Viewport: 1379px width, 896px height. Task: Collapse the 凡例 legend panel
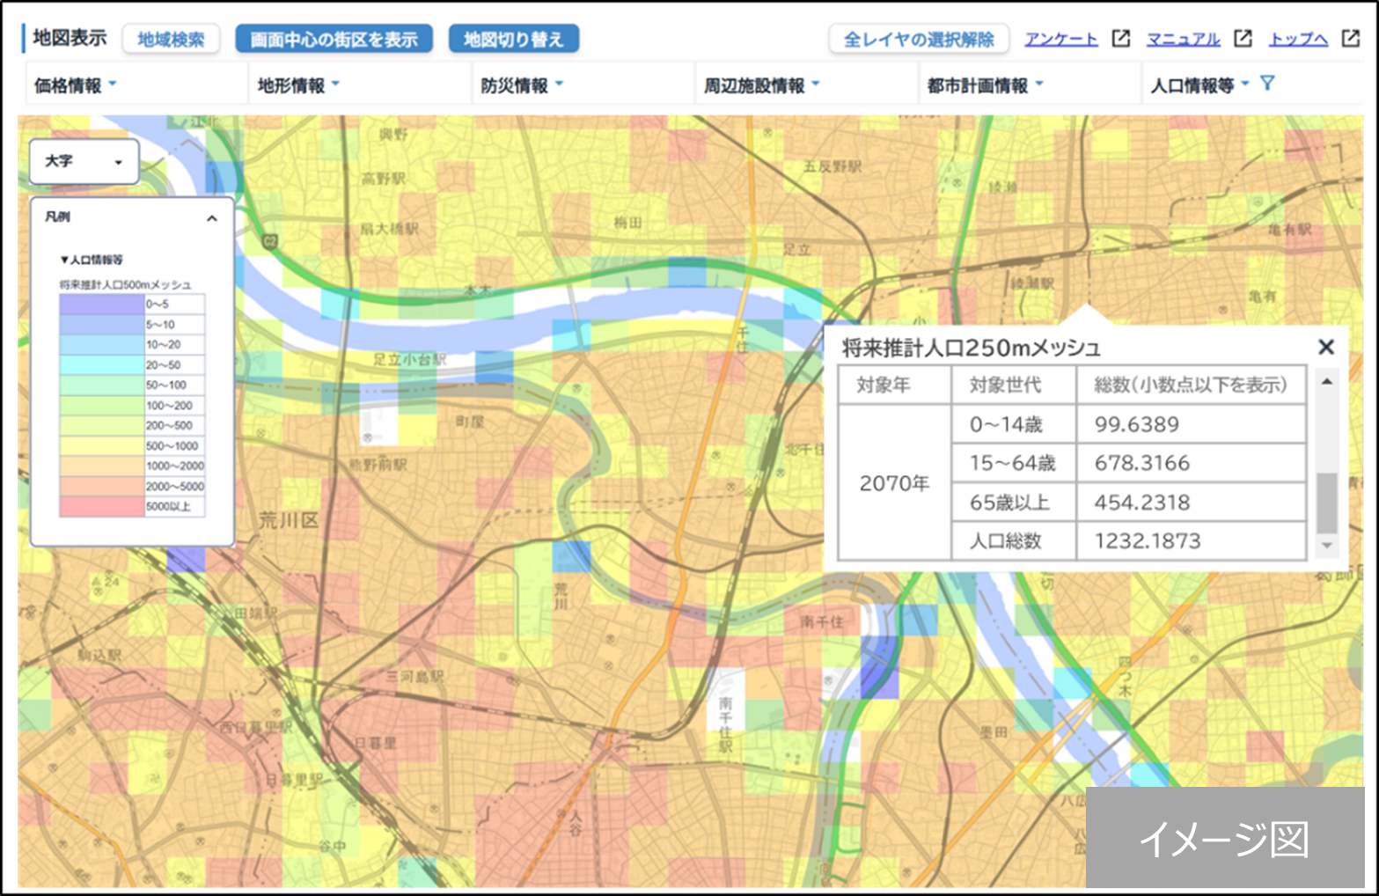(x=212, y=218)
